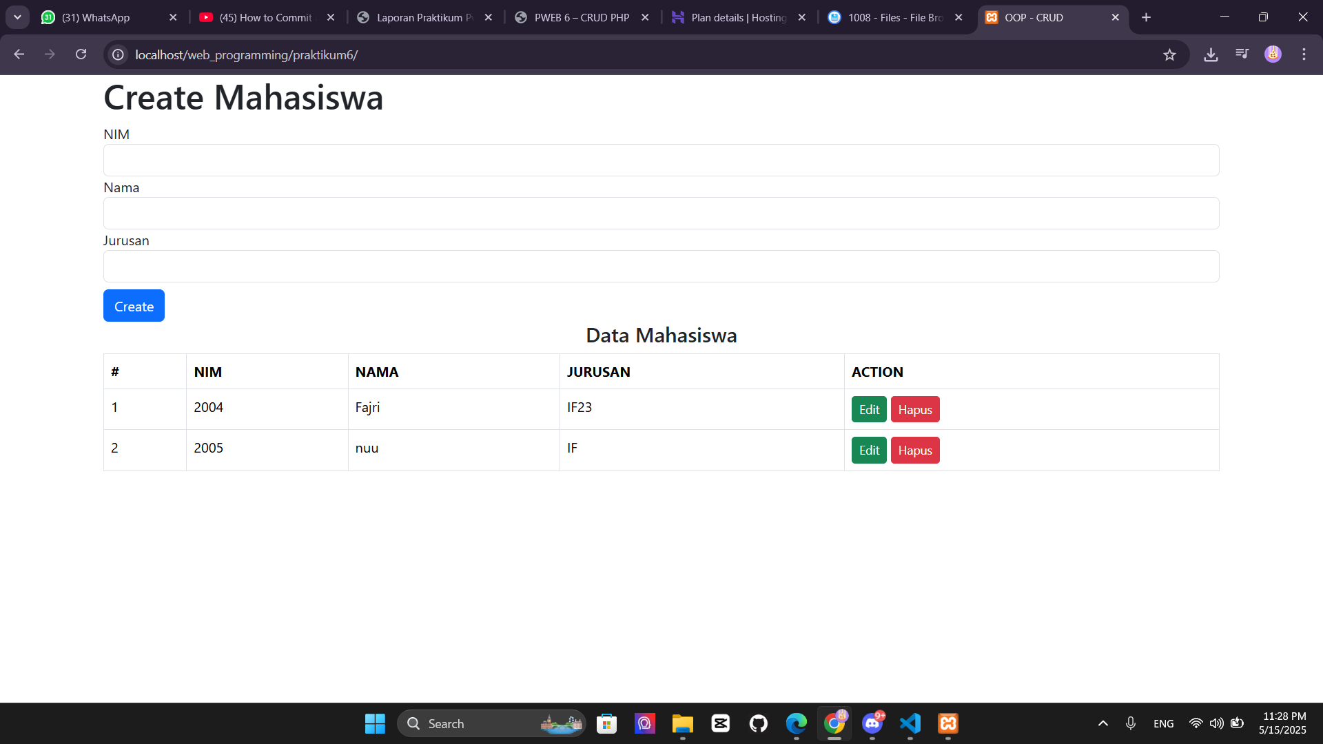Screen dimensions: 1323x744
Task: Open the Chrome media controls icon
Action: pyautogui.click(x=1242, y=54)
